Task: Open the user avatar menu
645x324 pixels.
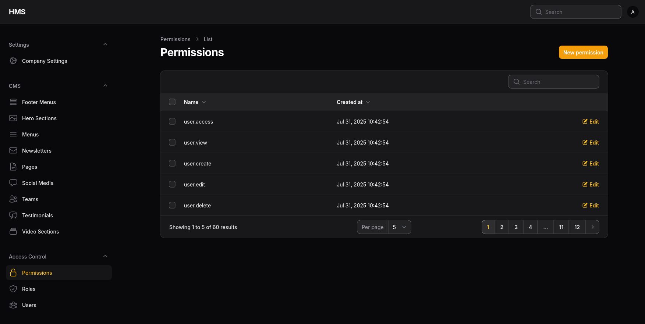Action: (x=633, y=12)
